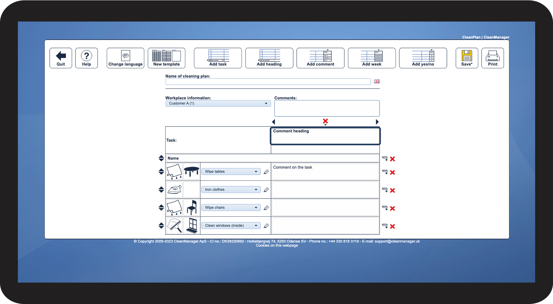Image resolution: width=553 pixels, height=304 pixels.
Task: Focus the Name of cleaning plan field
Action: pos(268,82)
